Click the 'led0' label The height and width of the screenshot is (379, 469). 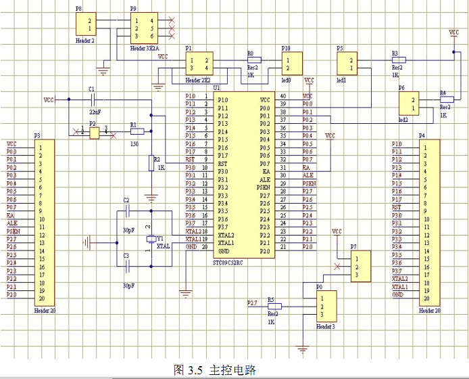(x=286, y=80)
